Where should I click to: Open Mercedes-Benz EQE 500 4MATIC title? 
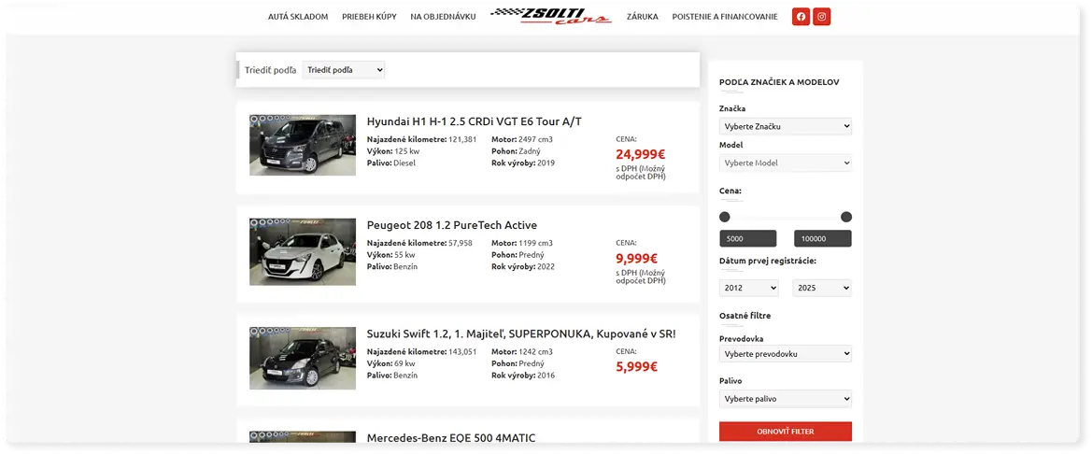pyautogui.click(x=451, y=438)
